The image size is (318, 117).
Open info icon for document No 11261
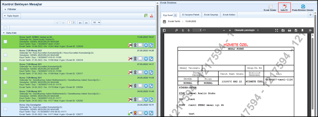click(146, 45)
